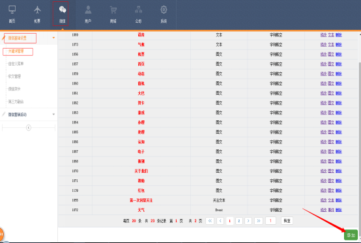The width and height of the screenshot is (361, 243).
Task: Expand the 微信营销活动 sidebar section arrow
Action: [x=53, y=114]
